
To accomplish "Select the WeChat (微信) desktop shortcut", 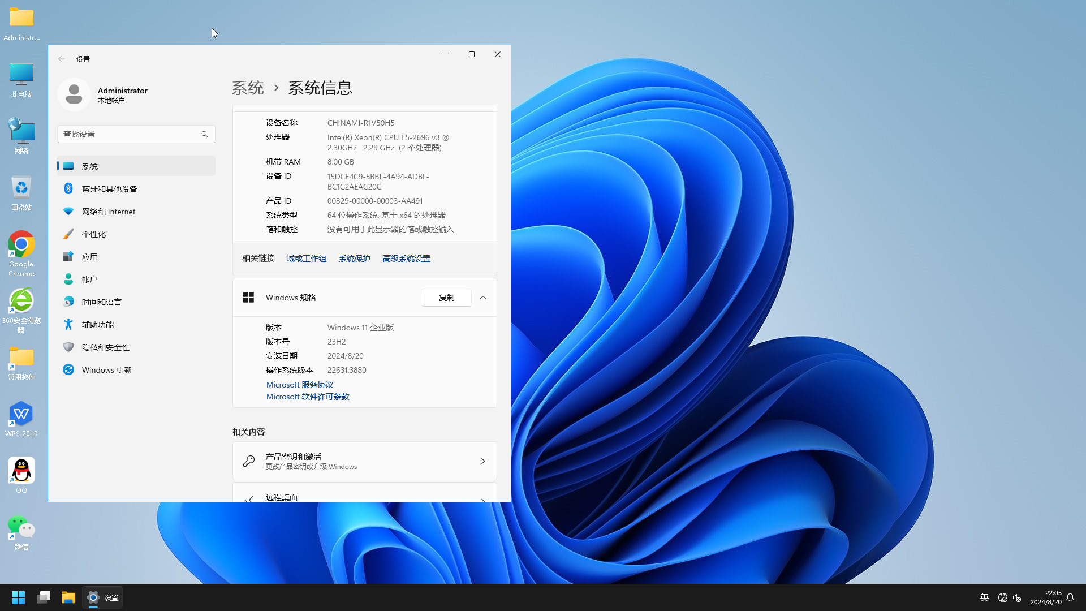I will pos(21,532).
